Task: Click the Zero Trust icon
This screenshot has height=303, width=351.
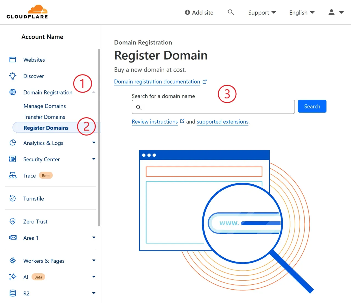Action: (13, 221)
